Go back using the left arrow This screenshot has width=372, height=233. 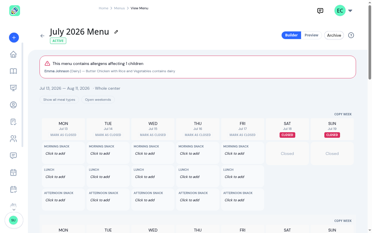click(42, 36)
